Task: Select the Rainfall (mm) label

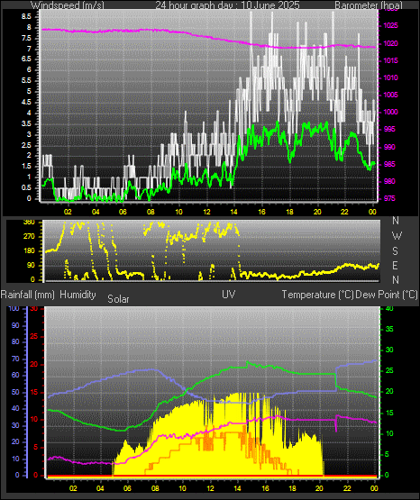Action: (27, 295)
